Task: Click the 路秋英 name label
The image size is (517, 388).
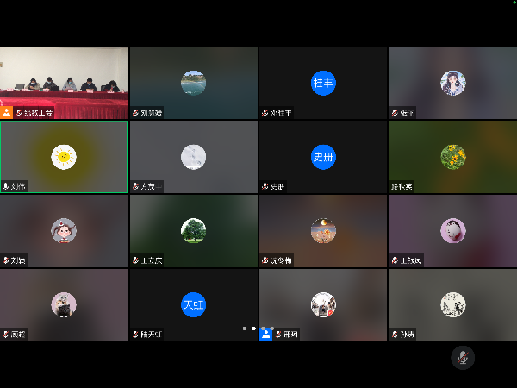Action: click(402, 186)
